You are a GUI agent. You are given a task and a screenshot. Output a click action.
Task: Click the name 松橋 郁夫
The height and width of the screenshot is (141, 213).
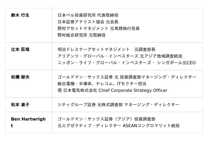click(20, 77)
